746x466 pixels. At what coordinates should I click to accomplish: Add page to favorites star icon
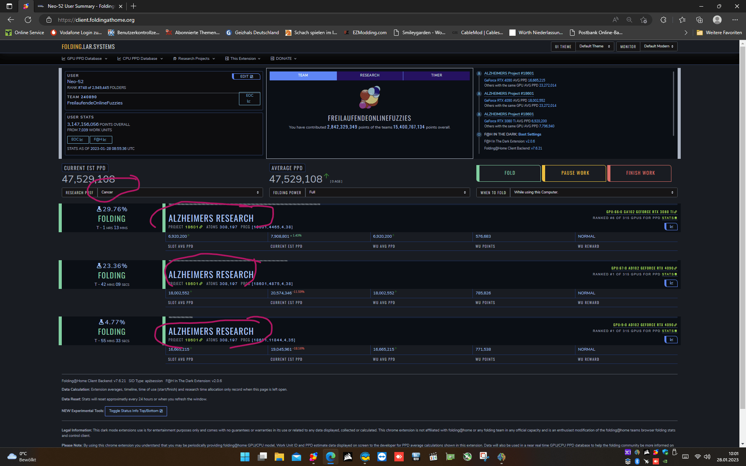[644, 20]
